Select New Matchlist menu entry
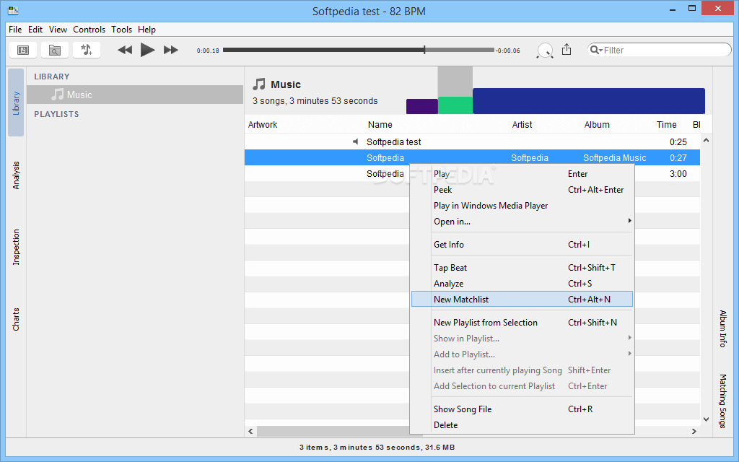The image size is (739, 462). 522,300
